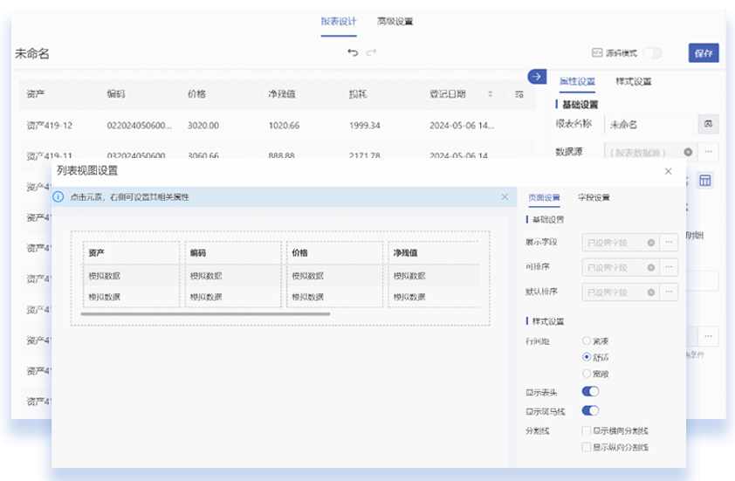Open the 默认排序 ellipsis picker
This screenshot has width=735, height=481.
(x=669, y=292)
